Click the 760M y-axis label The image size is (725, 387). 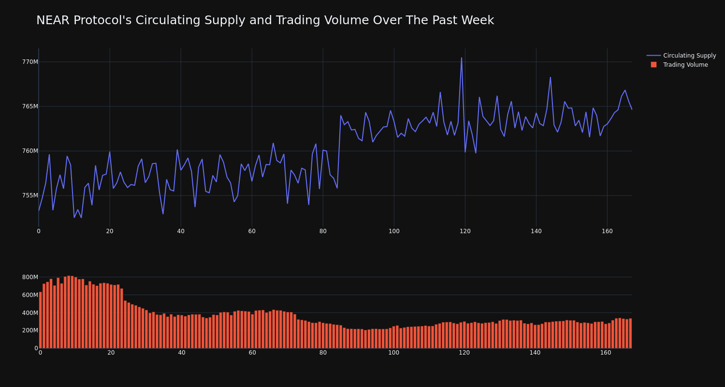click(30, 151)
